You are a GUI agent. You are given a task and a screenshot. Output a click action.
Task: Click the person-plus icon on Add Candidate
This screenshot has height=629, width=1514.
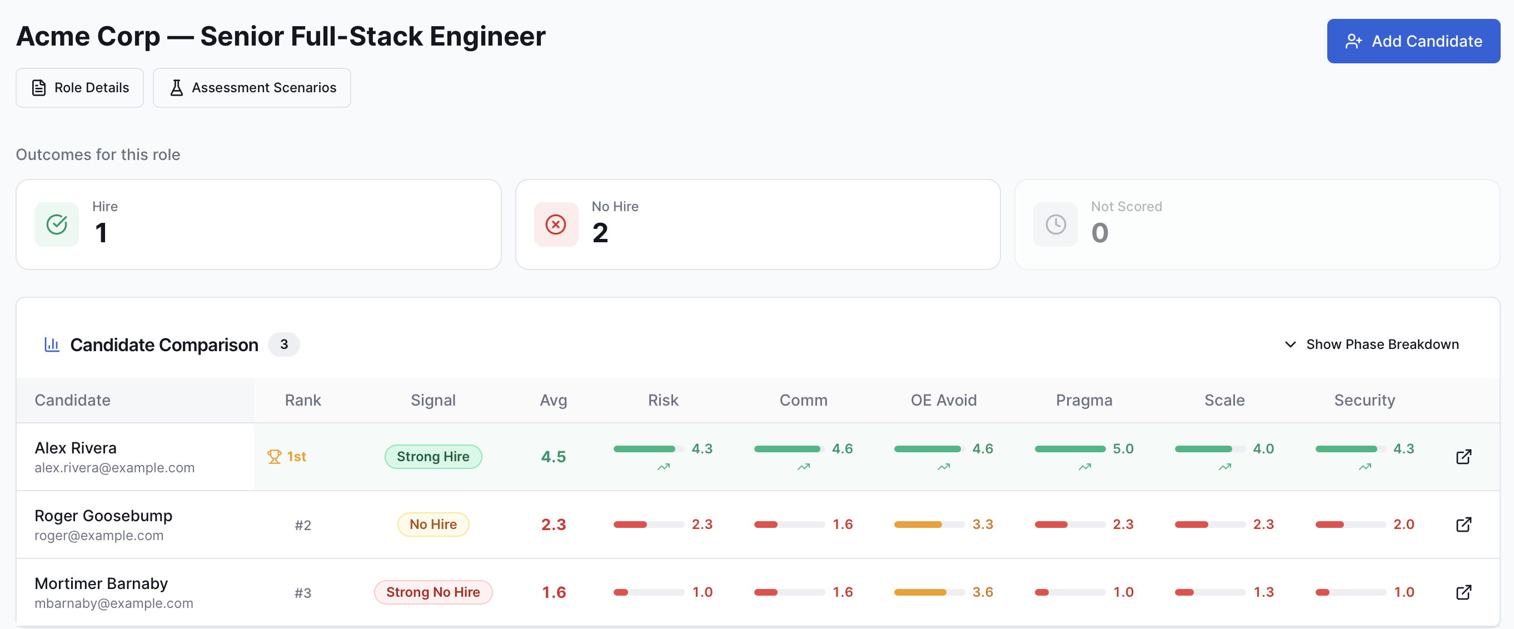click(x=1354, y=41)
